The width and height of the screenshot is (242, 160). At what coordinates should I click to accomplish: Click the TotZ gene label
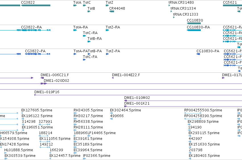(x=109, y=3)
